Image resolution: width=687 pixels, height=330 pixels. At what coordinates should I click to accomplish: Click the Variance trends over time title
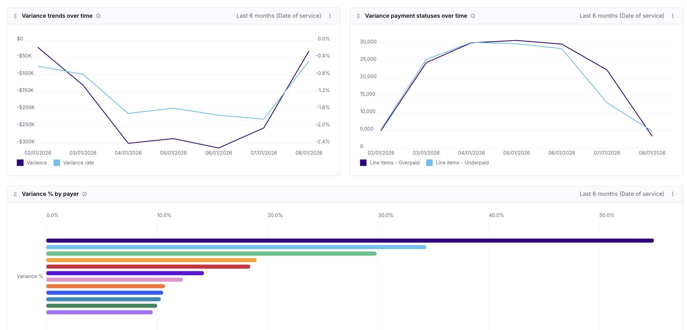(x=57, y=16)
